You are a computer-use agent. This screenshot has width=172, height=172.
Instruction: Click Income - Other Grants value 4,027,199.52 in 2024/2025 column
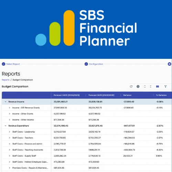60,114
